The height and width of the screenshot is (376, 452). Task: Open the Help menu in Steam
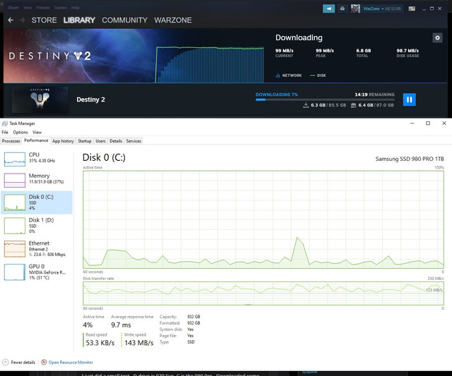click(76, 8)
